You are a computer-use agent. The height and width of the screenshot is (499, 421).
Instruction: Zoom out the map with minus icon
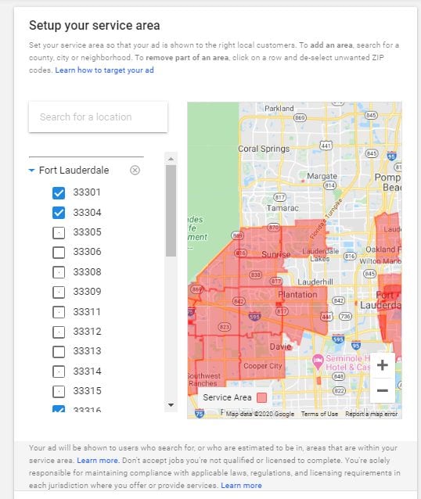coord(382,390)
